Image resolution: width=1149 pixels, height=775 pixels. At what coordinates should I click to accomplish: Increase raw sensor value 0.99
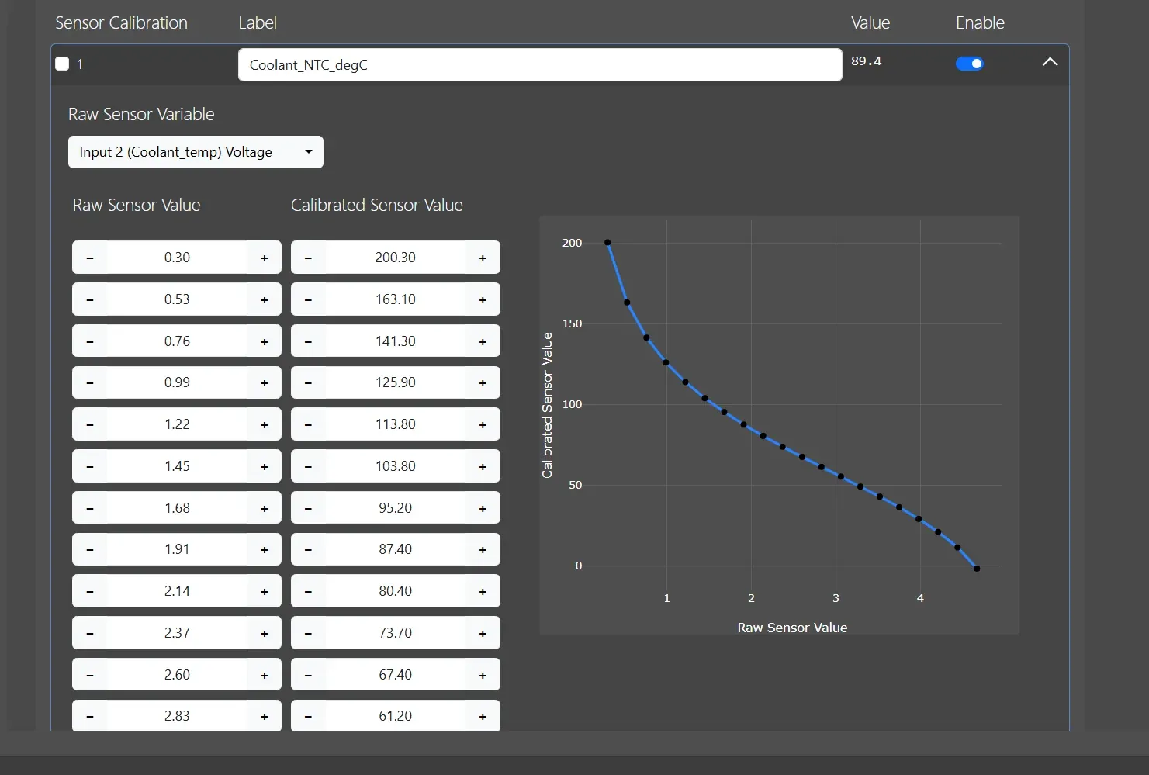pos(265,382)
